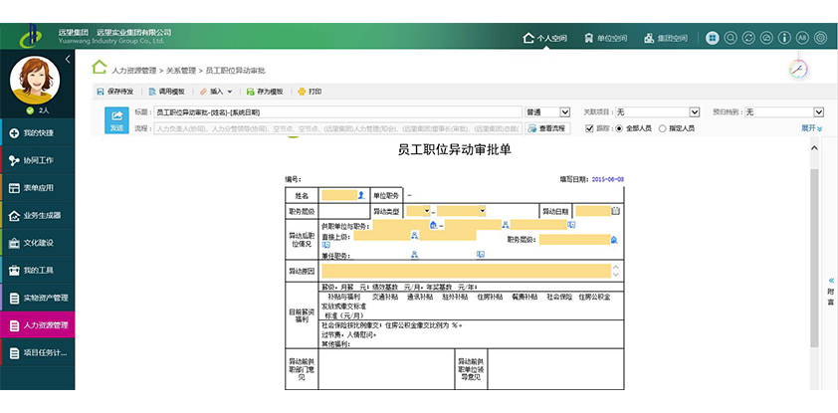
Task: Click the 异动日期 date field
Action: (593, 211)
